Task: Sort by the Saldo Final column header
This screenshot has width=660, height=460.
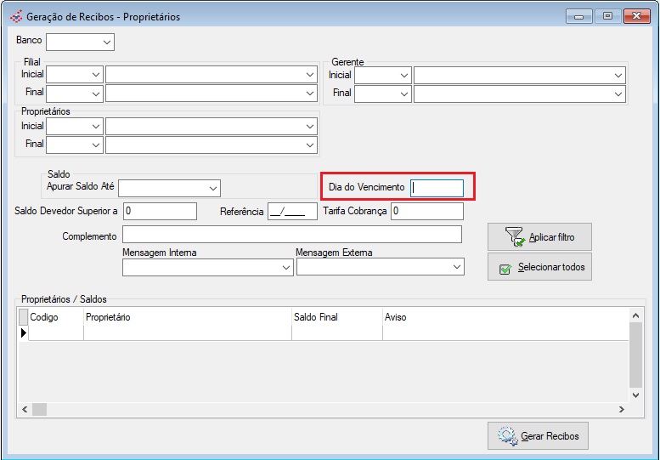Action: tap(336, 317)
